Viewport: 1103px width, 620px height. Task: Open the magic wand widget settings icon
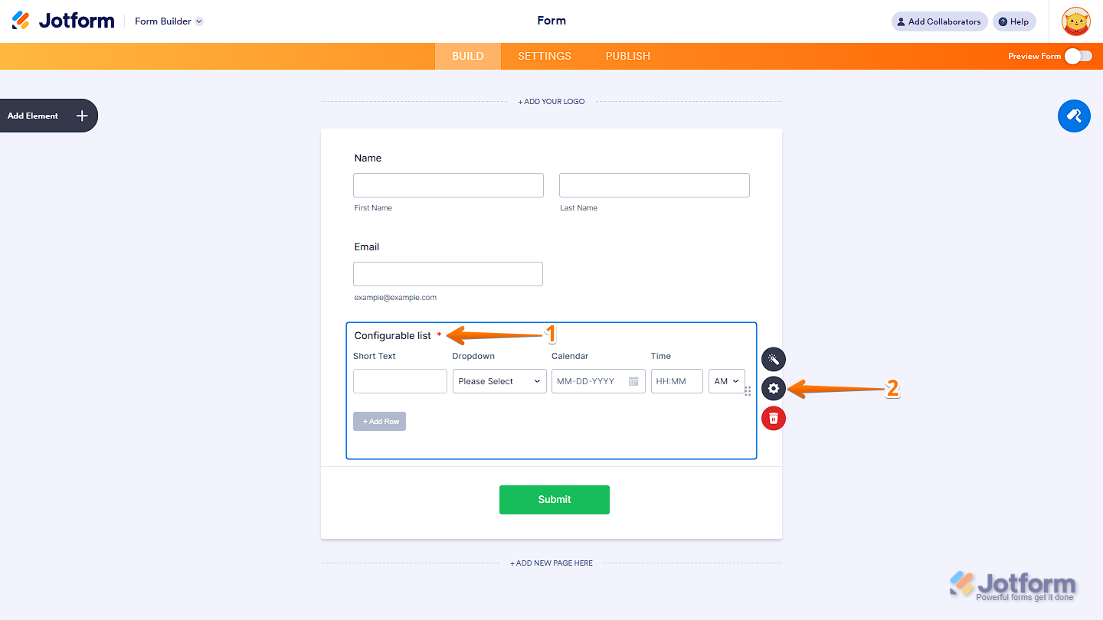coord(774,359)
